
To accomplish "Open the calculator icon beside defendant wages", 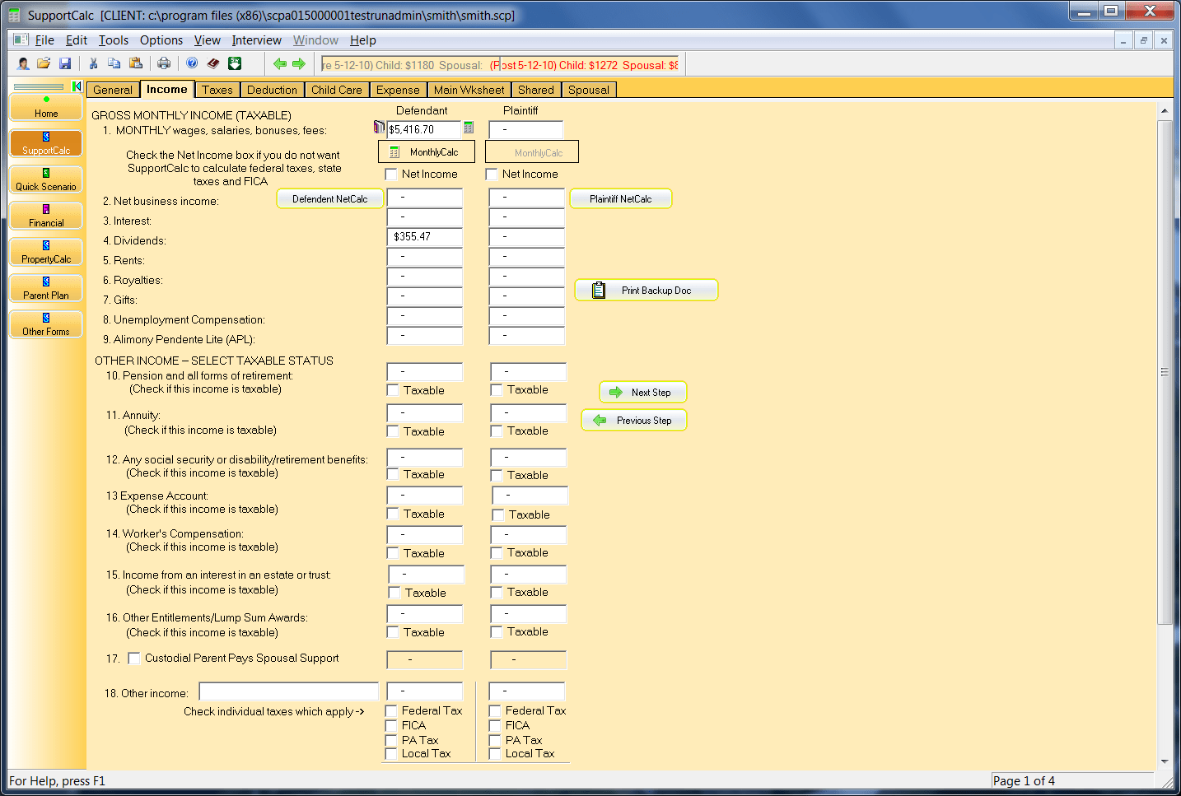I will (x=469, y=128).
